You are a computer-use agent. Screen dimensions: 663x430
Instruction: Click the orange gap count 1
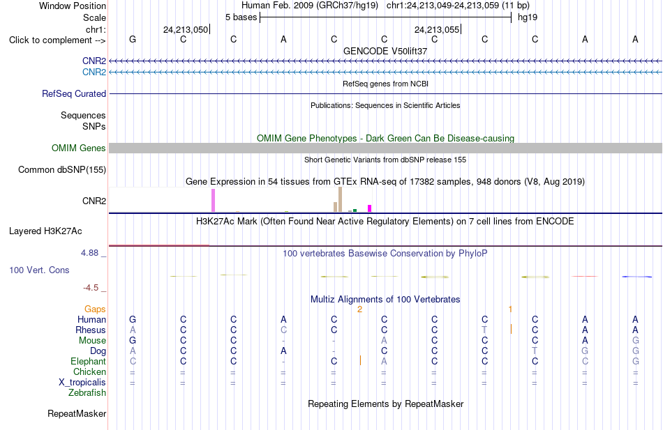510,309
